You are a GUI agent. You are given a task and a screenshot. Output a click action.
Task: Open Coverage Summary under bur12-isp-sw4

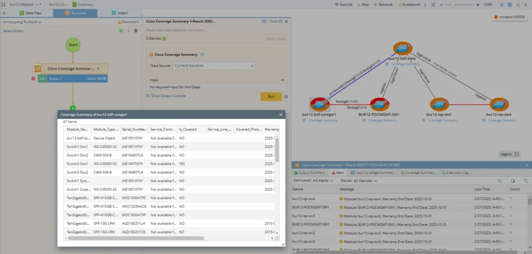499,120
